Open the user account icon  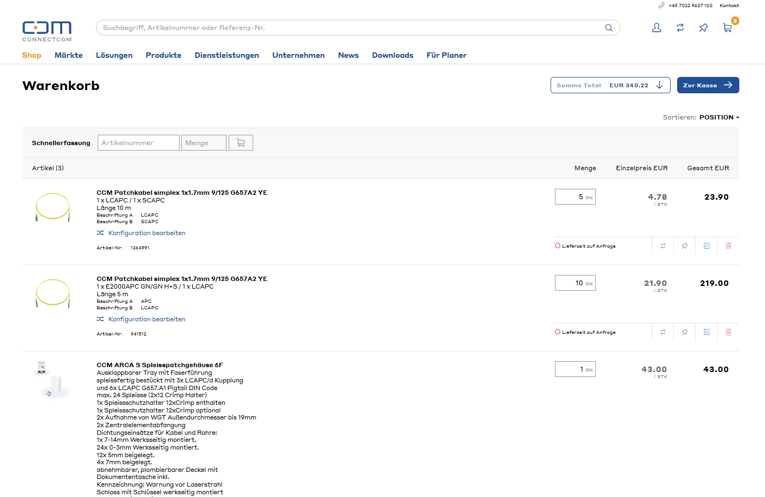656,28
